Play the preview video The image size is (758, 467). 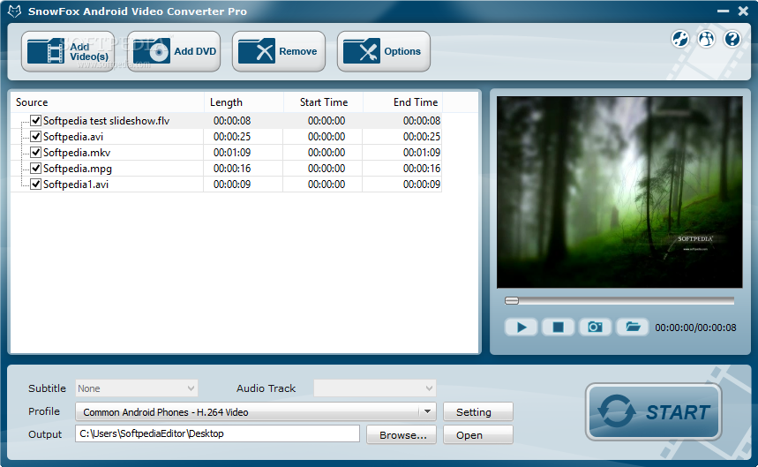tap(522, 328)
